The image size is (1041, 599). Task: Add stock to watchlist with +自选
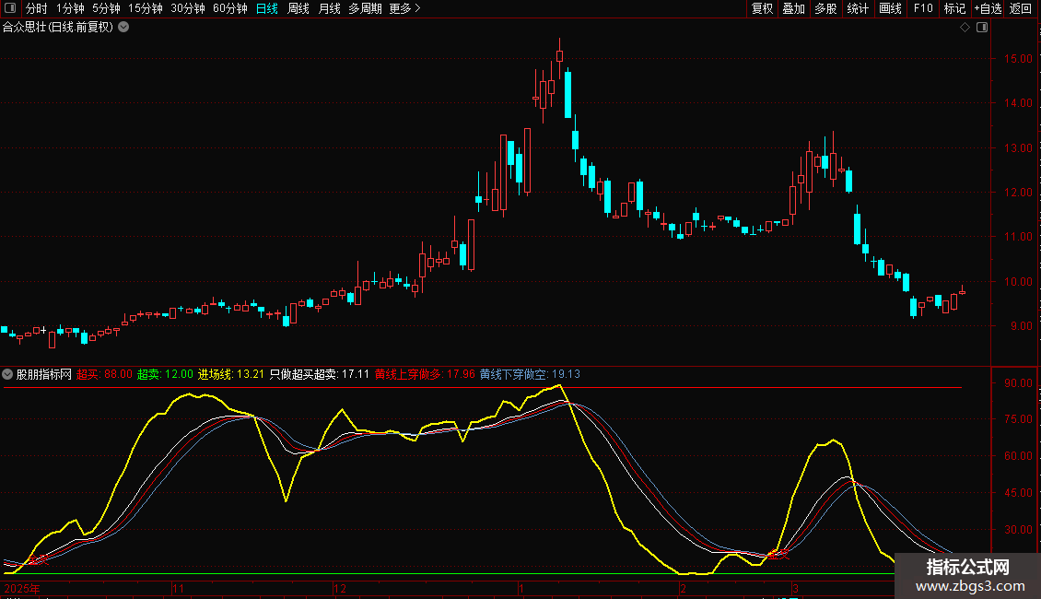click(x=988, y=8)
